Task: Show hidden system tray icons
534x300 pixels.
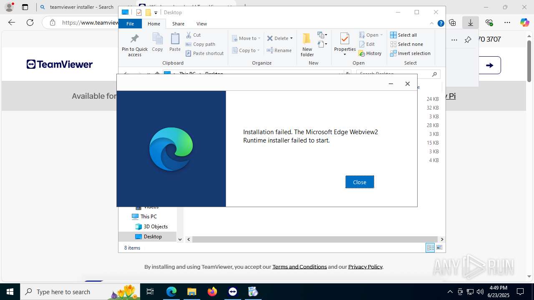Action: tap(450, 292)
